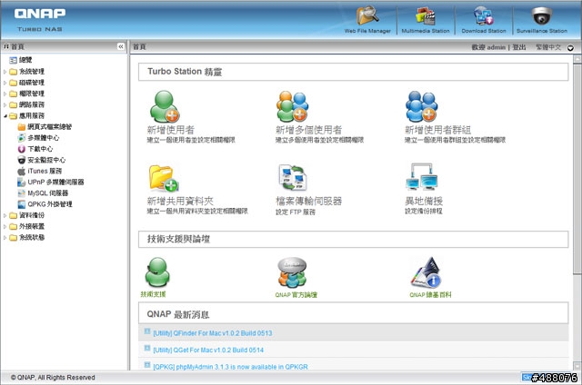Expand the 資料備份 folder arrow
This screenshot has width=582, height=385.
[x=5, y=215]
